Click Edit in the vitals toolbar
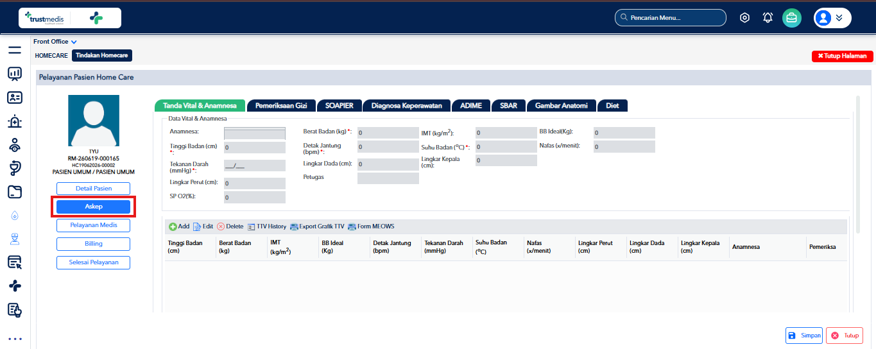 (x=203, y=226)
